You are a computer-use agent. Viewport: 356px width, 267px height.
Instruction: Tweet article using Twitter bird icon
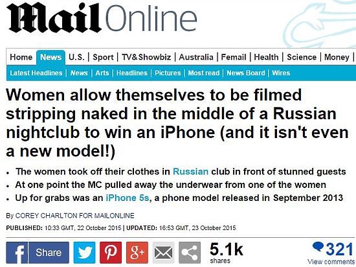tap(84, 253)
